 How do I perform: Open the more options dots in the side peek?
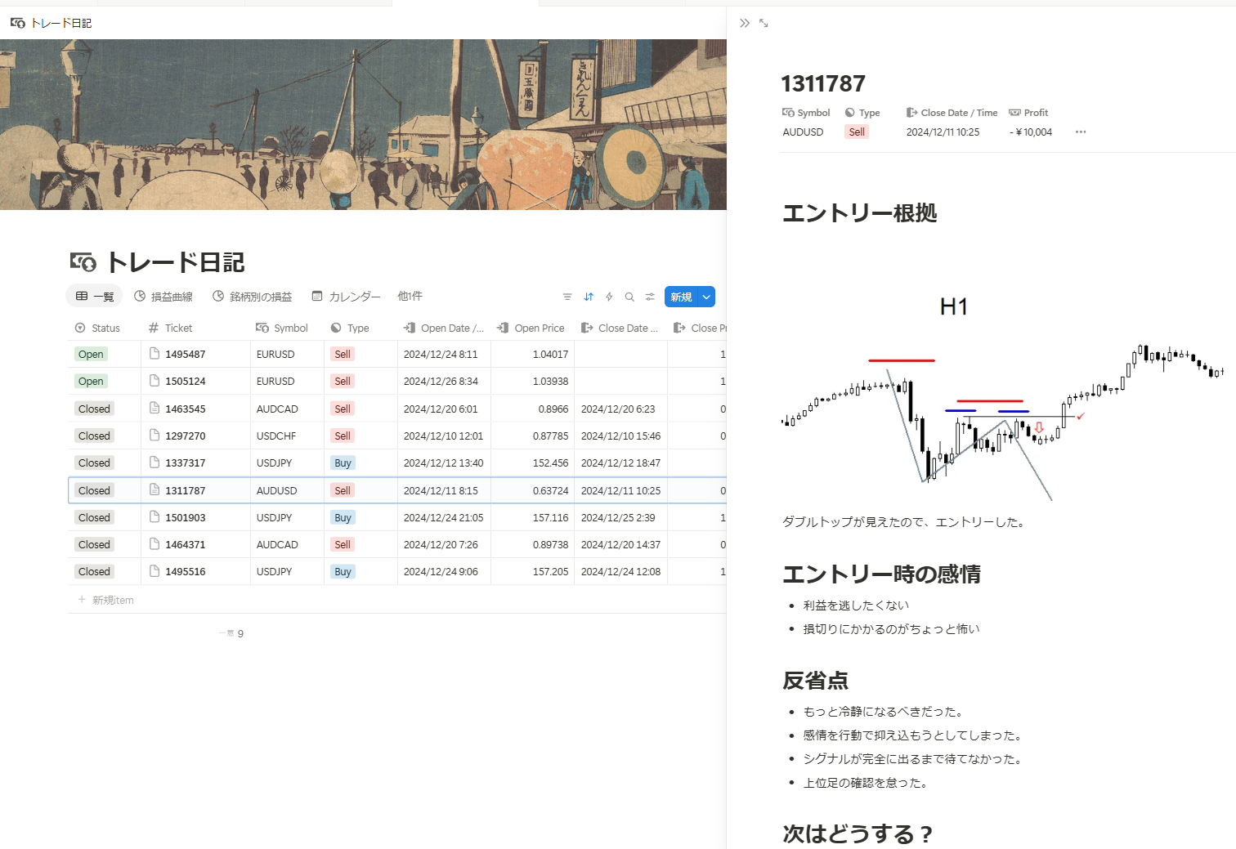coord(1081,132)
